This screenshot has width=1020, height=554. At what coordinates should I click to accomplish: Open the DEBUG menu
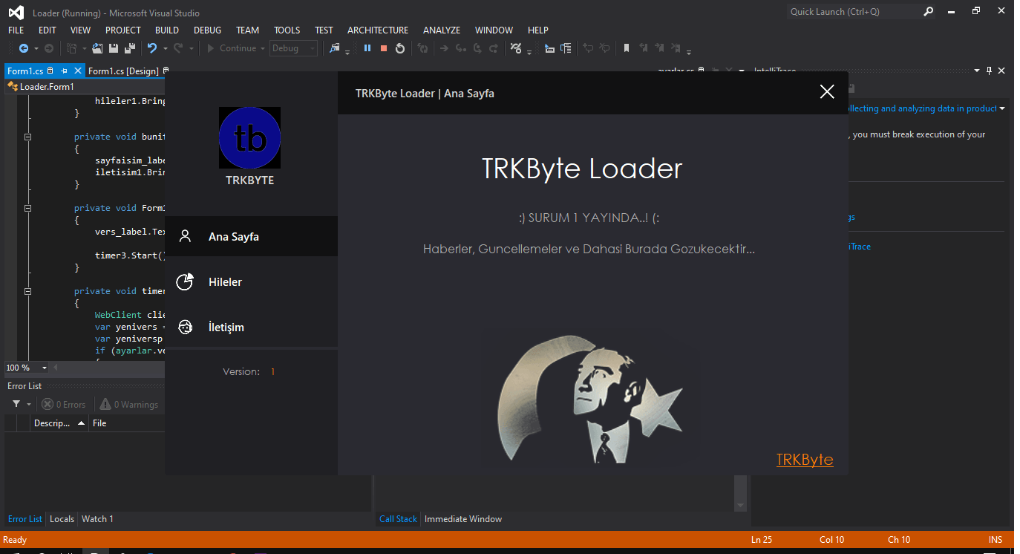point(207,30)
